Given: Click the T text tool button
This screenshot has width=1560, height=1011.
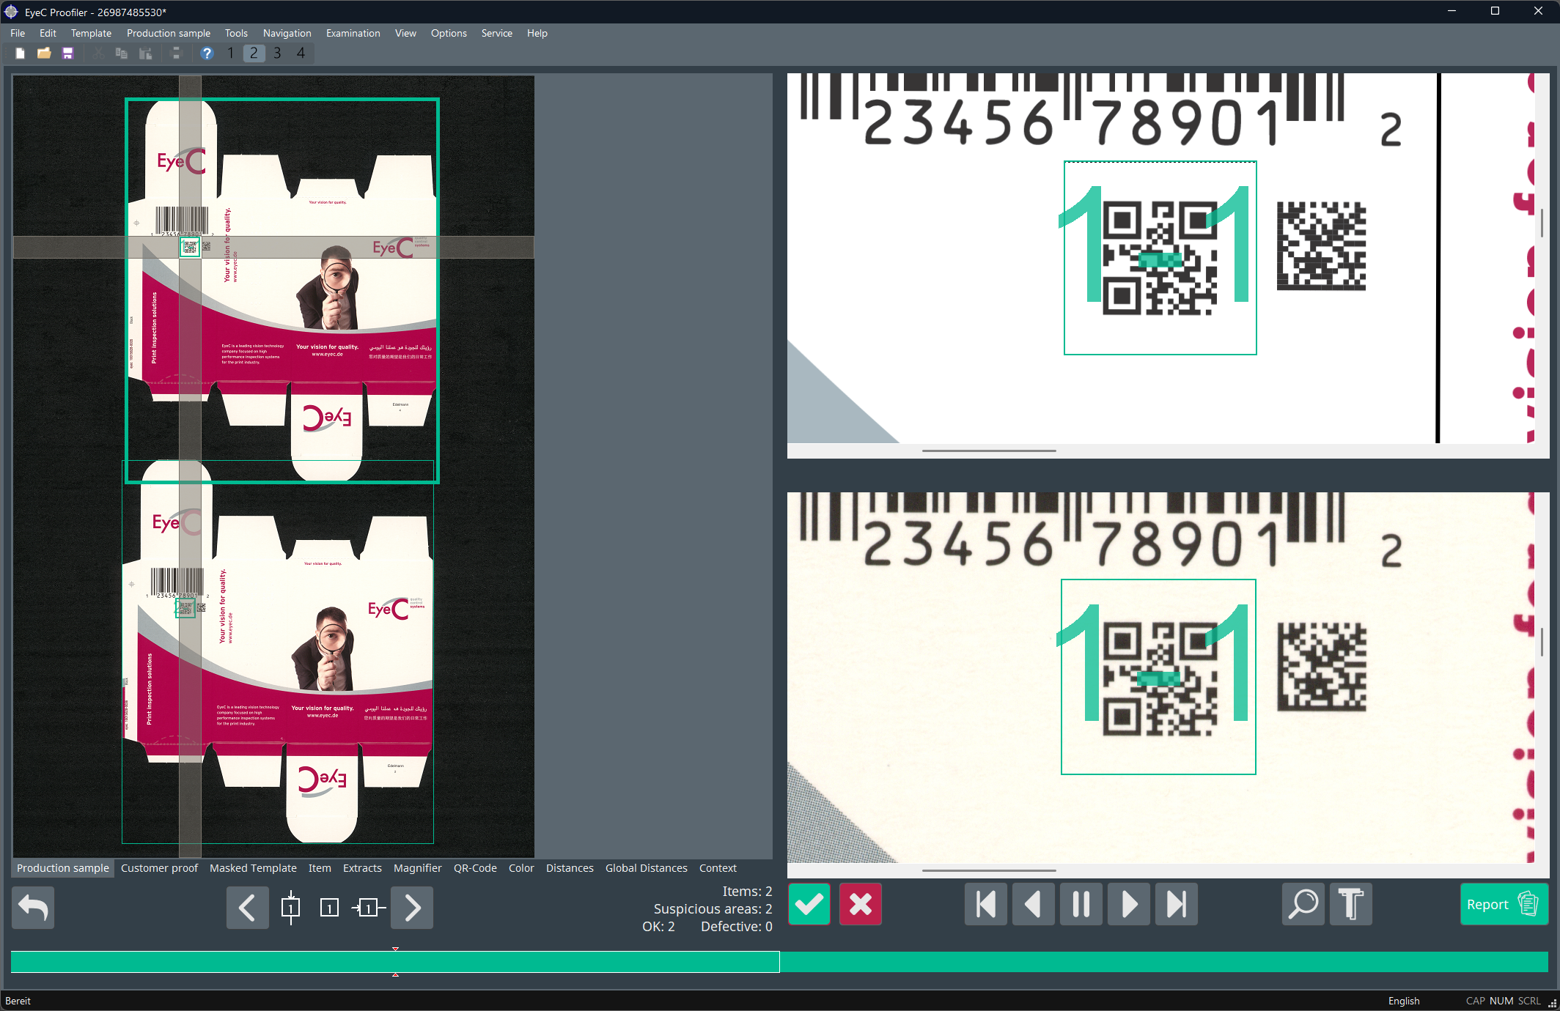Looking at the screenshot, I should coord(1351,904).
